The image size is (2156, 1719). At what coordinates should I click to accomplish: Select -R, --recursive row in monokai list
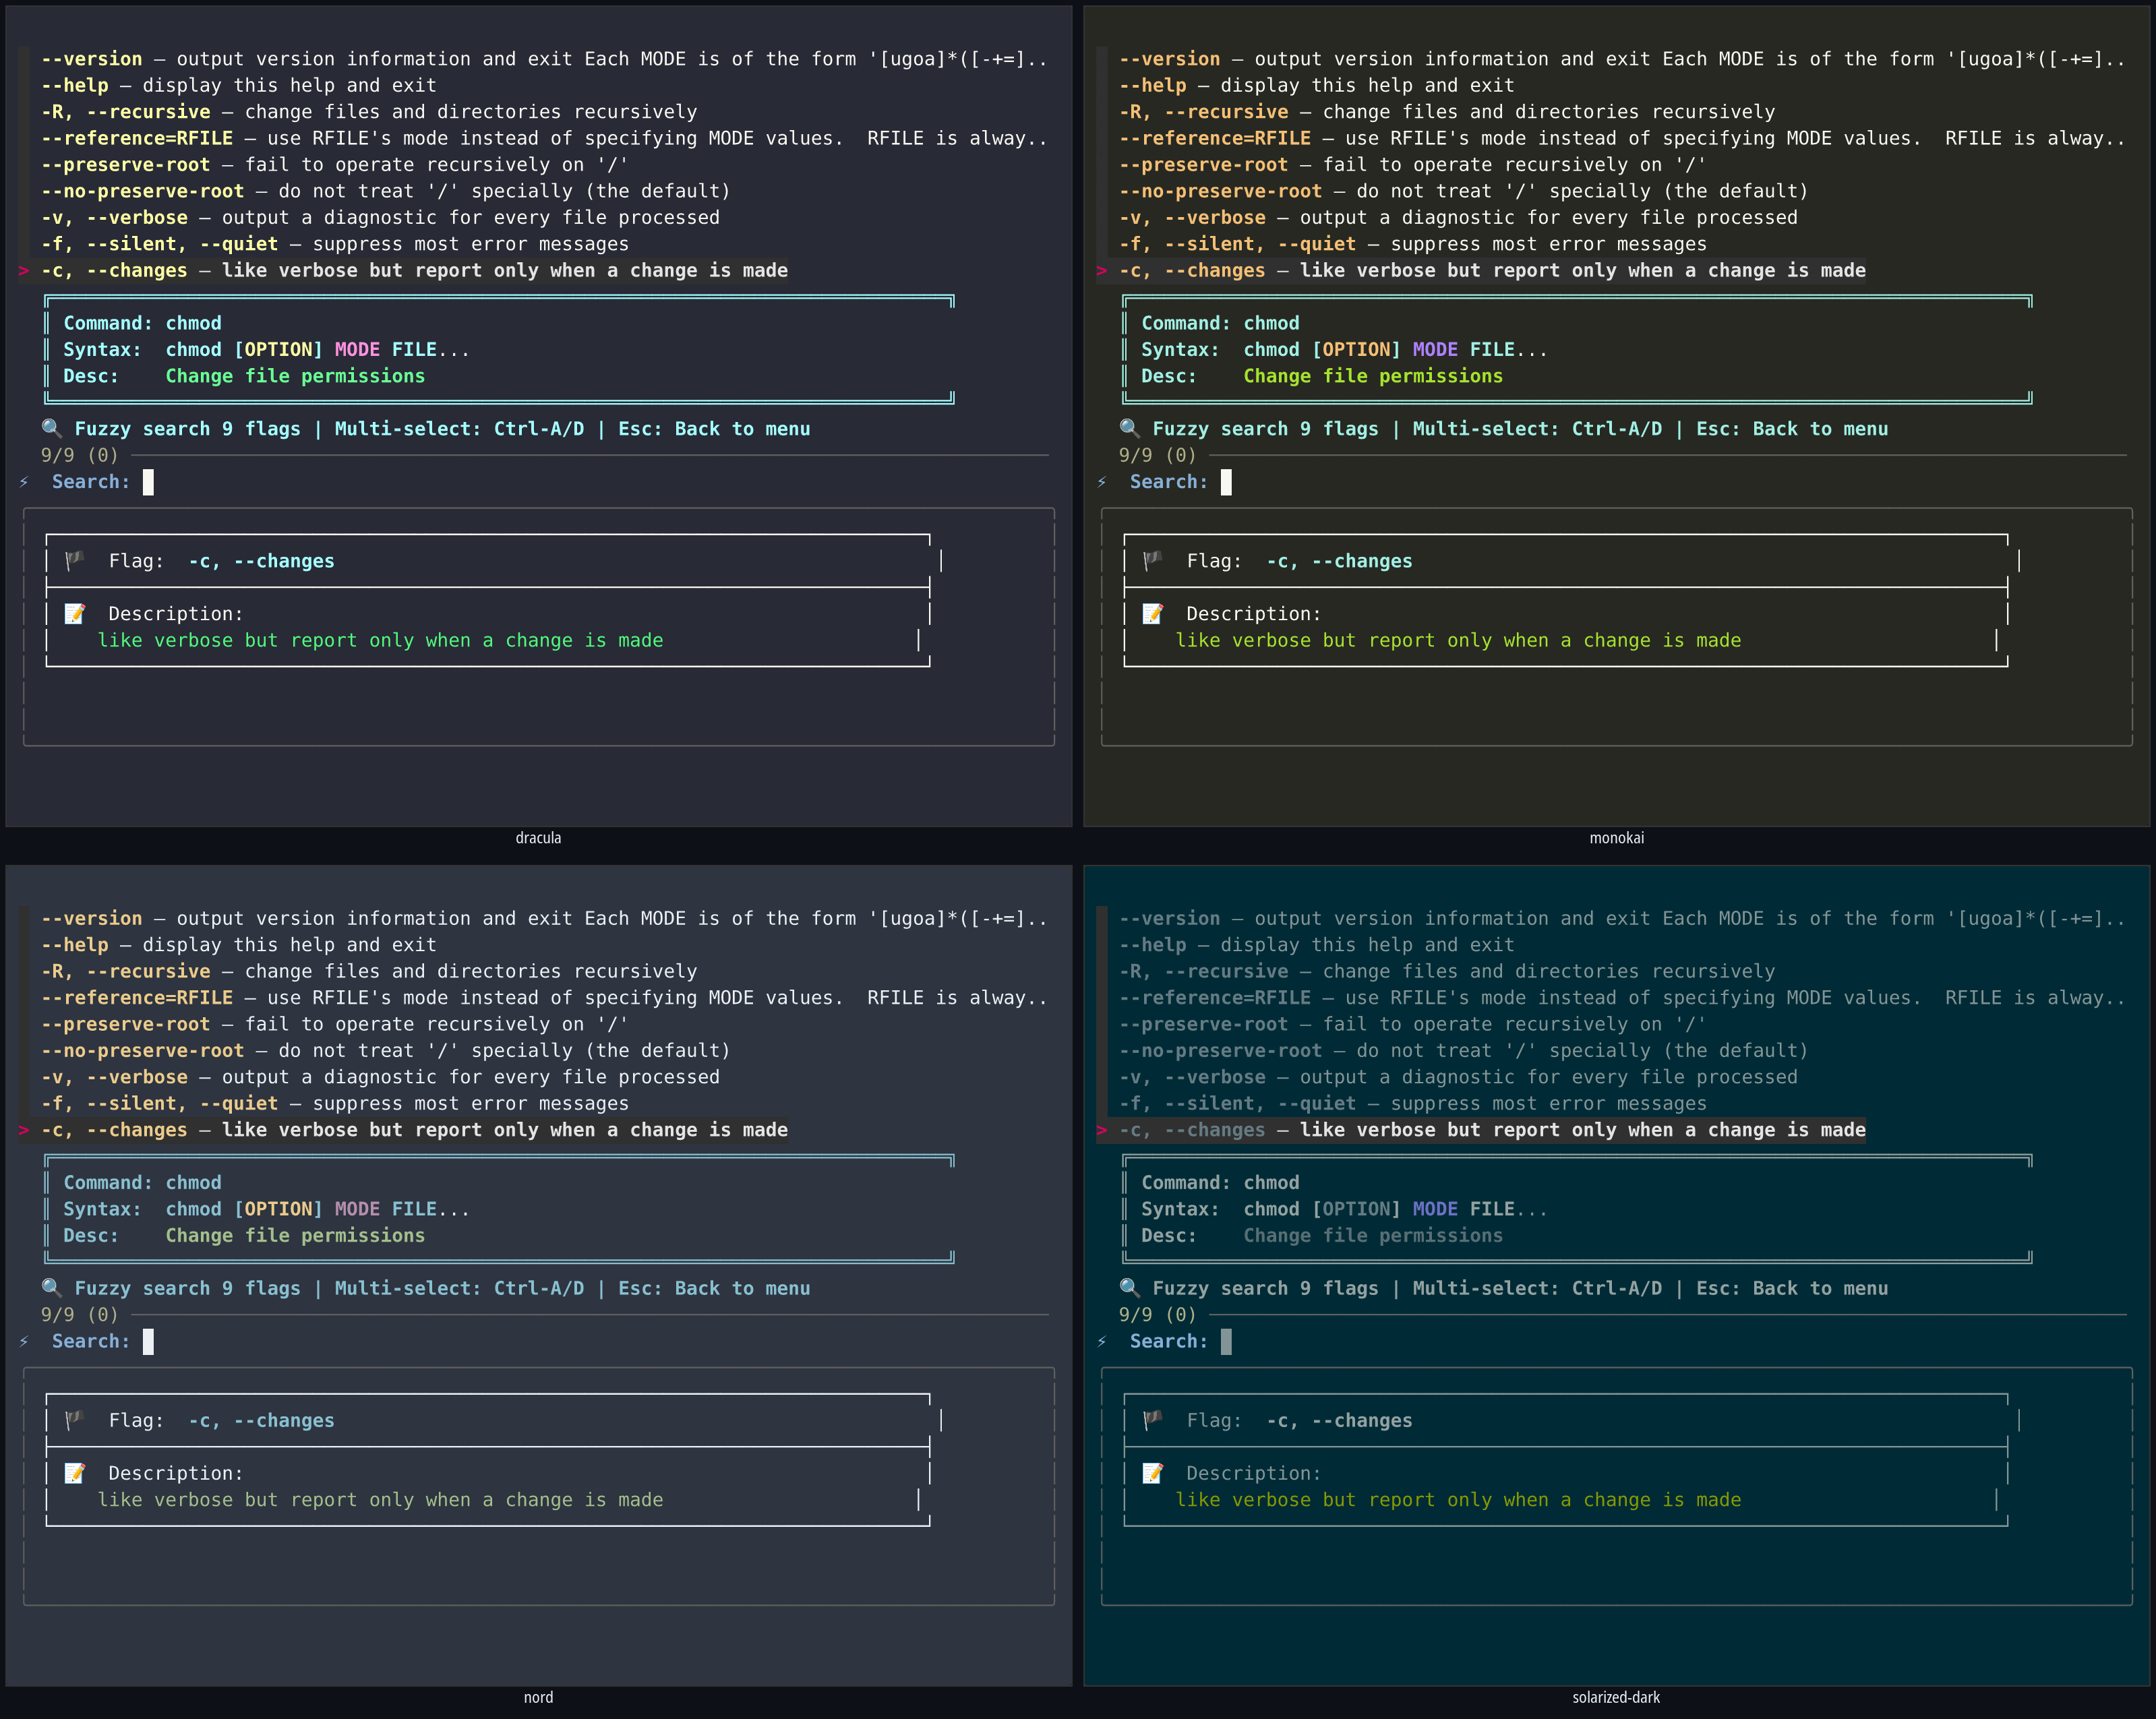pyautogui.click(x=1447, y=112)
